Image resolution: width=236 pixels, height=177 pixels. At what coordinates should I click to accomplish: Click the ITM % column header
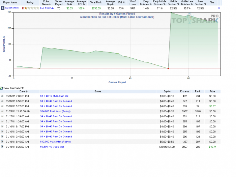[x=121, y=3]
